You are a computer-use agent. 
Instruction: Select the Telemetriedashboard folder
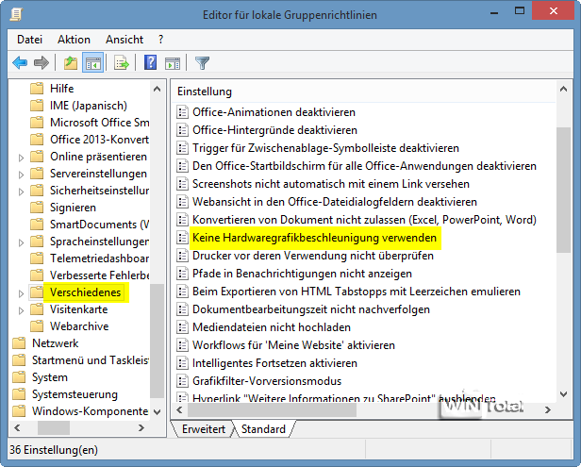(x=99, y=258)
